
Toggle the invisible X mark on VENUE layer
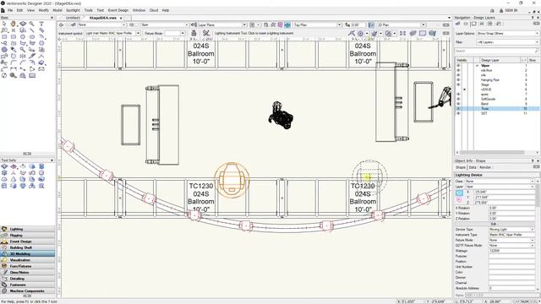point(464,90)
